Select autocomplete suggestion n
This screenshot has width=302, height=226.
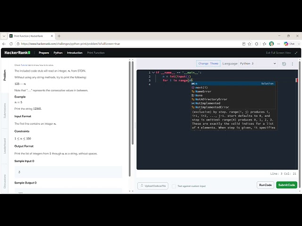(233, 84)
